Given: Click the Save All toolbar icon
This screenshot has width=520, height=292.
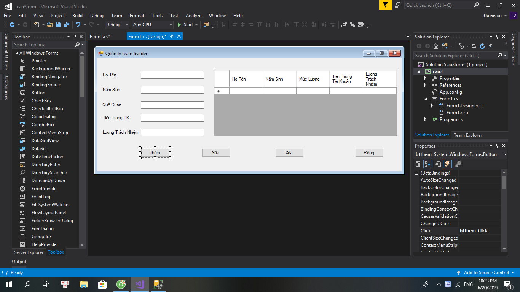Looking at the screenshot, I should (67, 25).
